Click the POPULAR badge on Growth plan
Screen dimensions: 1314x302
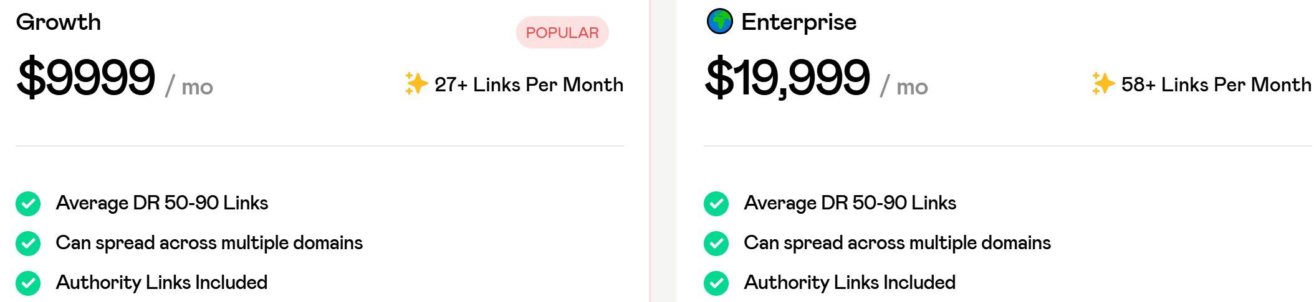[x=562, y=32]
